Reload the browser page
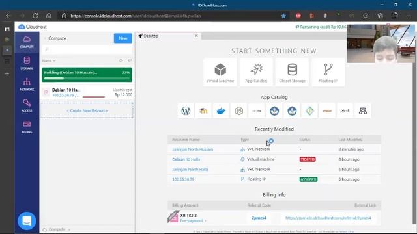This screenshot has height=234, width=417. [35, 16]
